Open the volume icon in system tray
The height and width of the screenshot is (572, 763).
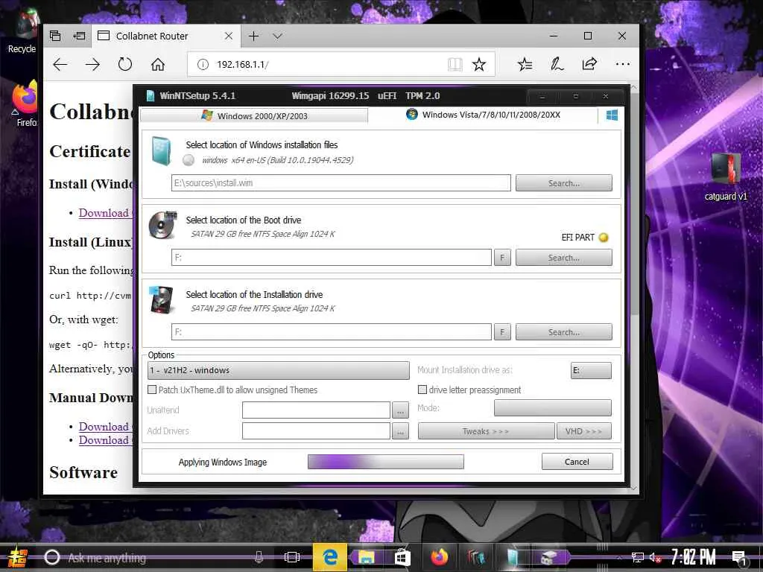click(x=655, y=558)
